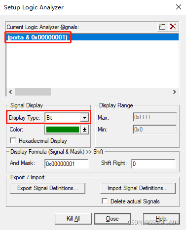Open the Display Type dropdown
The width and height of the screenshot is (186, 230).
(84, 118)
